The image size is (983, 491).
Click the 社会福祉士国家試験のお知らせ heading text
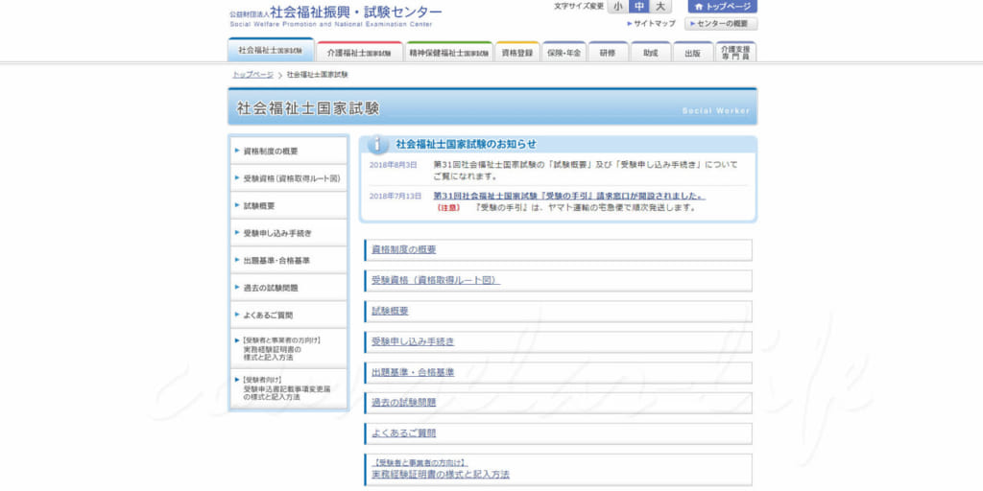[467, 144]
